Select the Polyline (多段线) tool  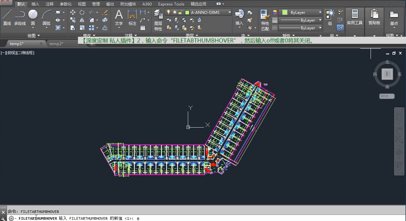[20, 17]
